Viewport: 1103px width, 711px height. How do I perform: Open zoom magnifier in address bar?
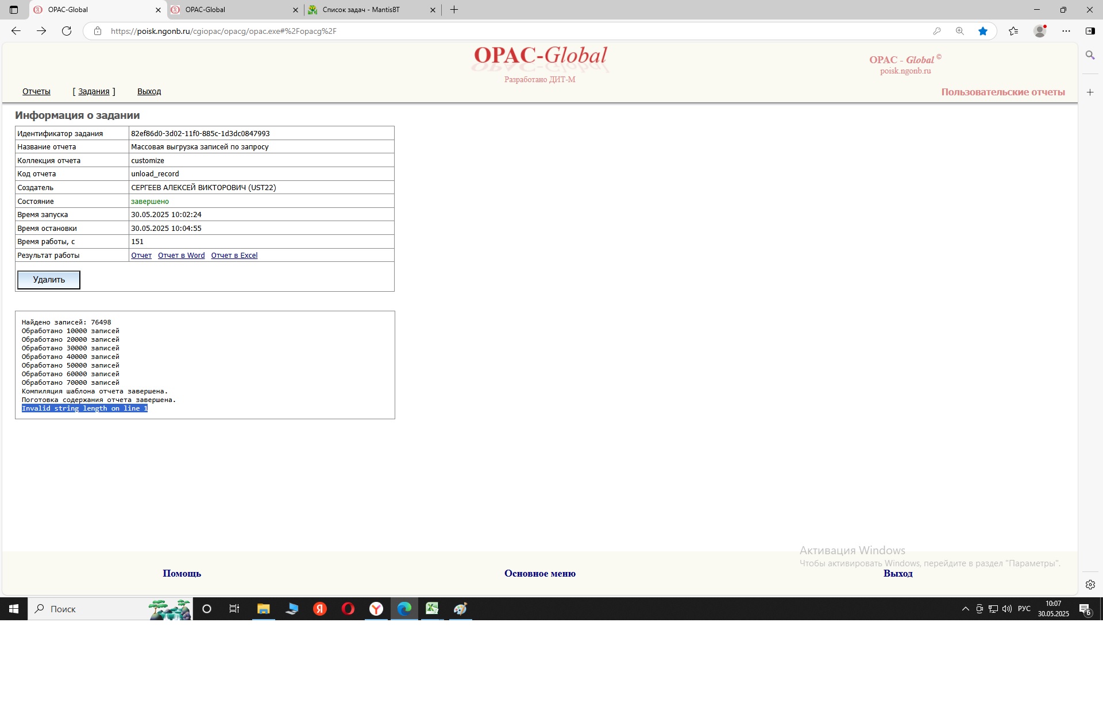(960, 31)
